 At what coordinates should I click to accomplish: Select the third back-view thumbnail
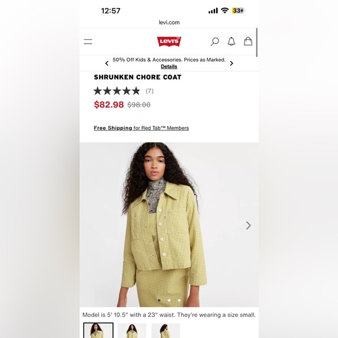pos(166,330)
